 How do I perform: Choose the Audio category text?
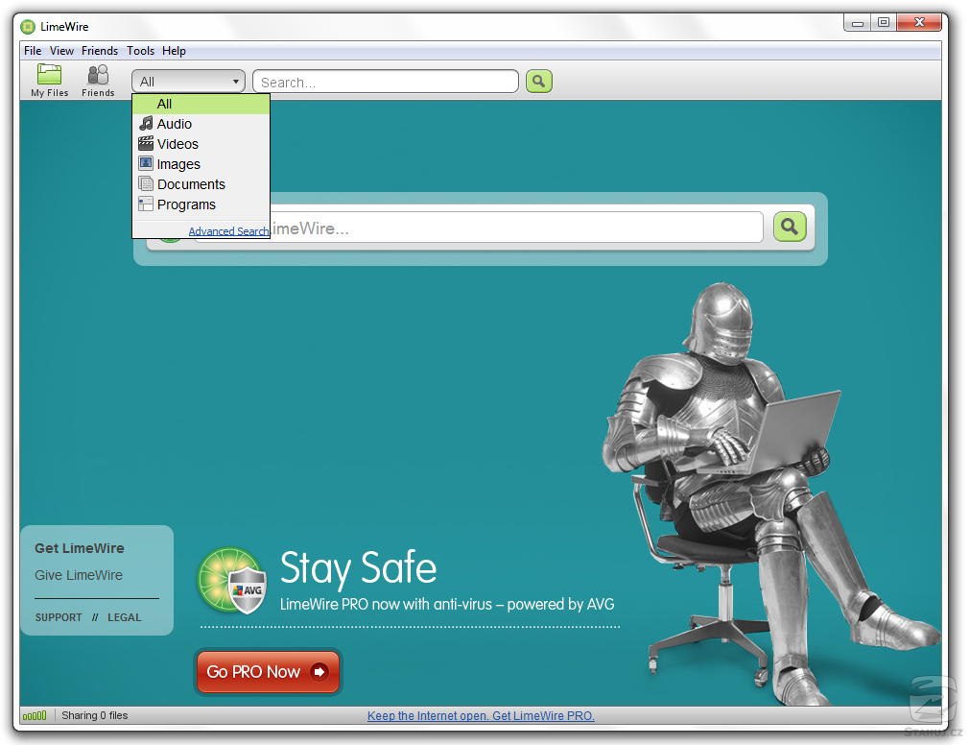tap(175, 124)
